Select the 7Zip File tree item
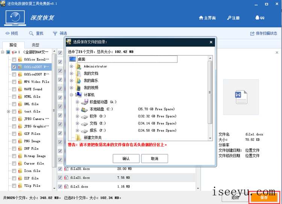Image resolution: width=282 pixels, height=204 pixels. coord(32,186)
